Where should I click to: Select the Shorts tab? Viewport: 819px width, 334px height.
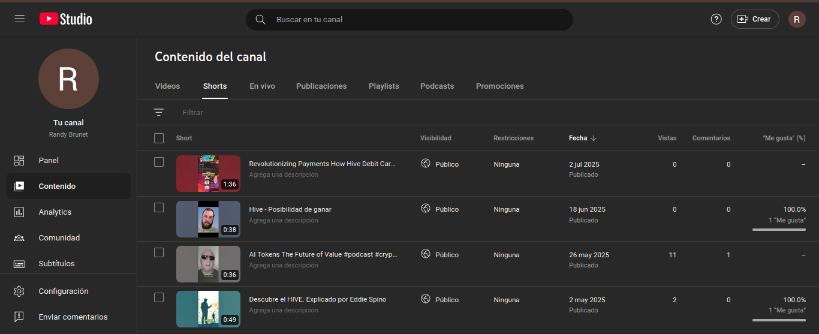[x=215, y=86]
